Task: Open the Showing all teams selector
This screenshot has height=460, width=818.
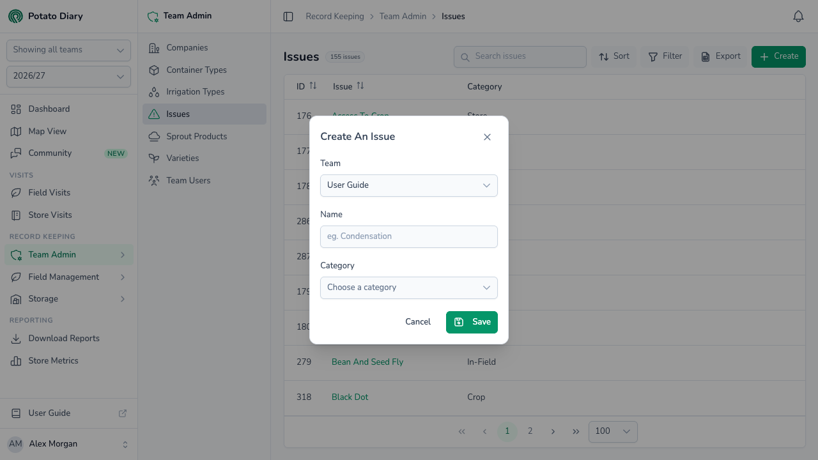Action: [68, 50]
